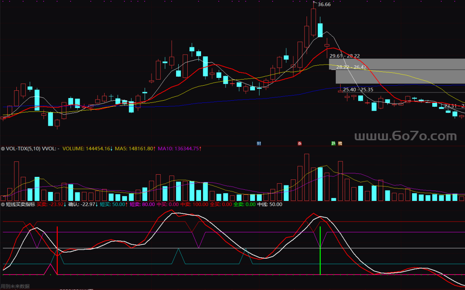
Task: Click the 短卖: 80.00 indicator value
Action: [x=142, y=205]
